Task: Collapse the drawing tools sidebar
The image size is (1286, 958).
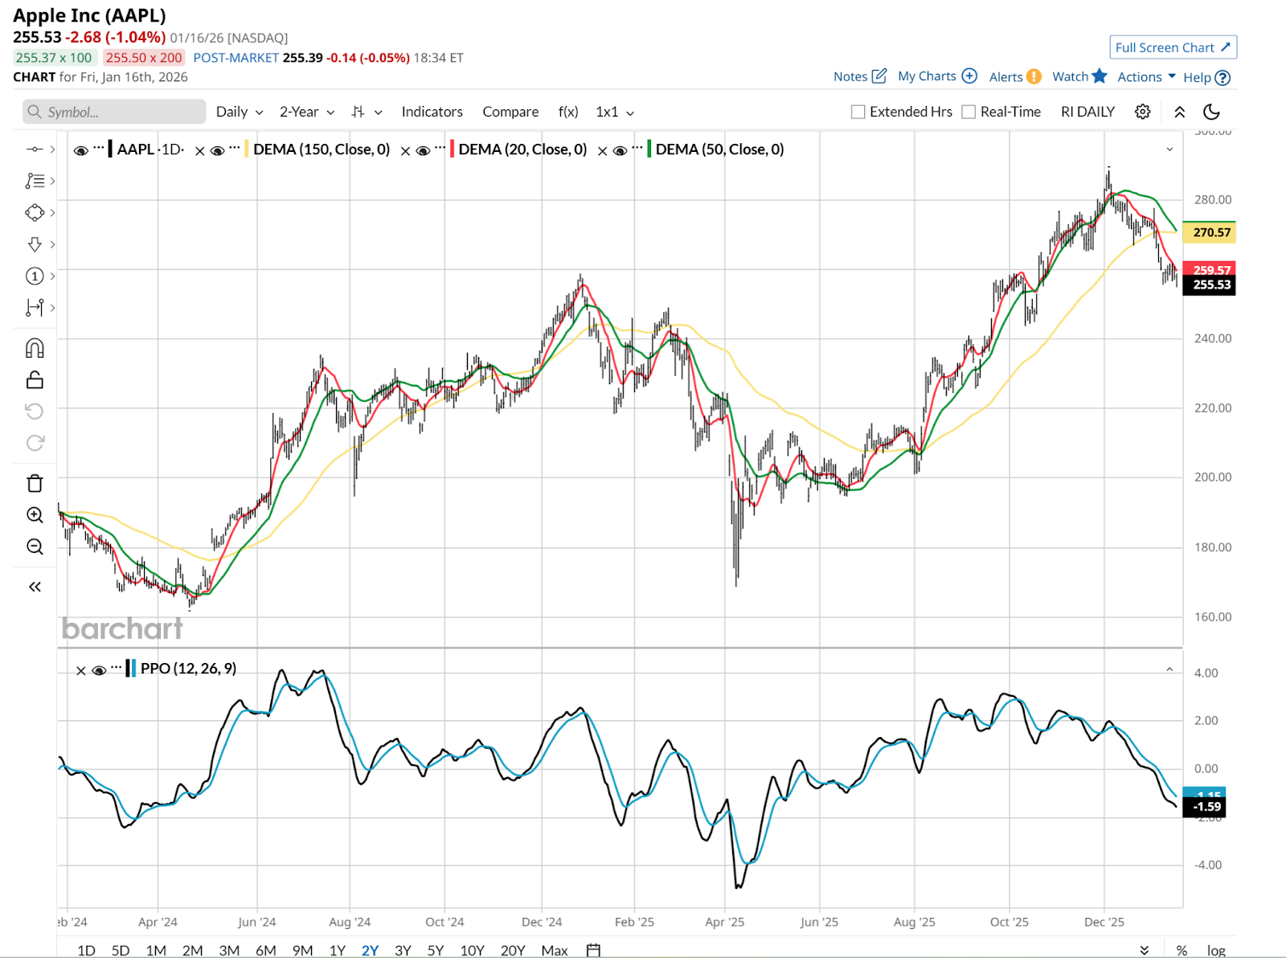Action: coord(35,587)
